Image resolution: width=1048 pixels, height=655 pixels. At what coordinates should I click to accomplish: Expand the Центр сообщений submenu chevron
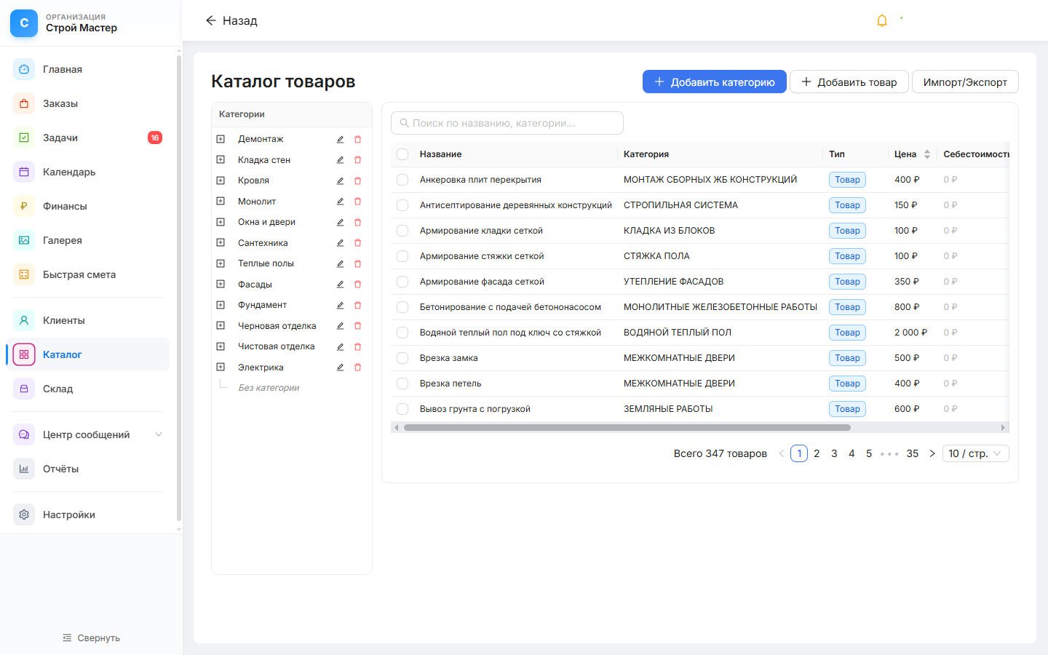(x=159, y=434)
